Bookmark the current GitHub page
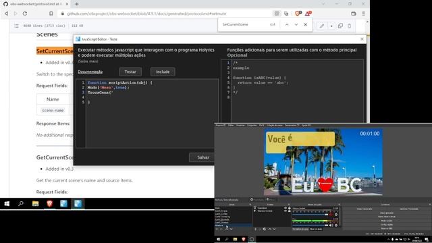This screenshot has width=432, height=243. (51, 13)
